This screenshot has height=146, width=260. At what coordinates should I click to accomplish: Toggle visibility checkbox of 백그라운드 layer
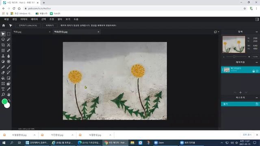pyautogui.click(x=257, y=71)
